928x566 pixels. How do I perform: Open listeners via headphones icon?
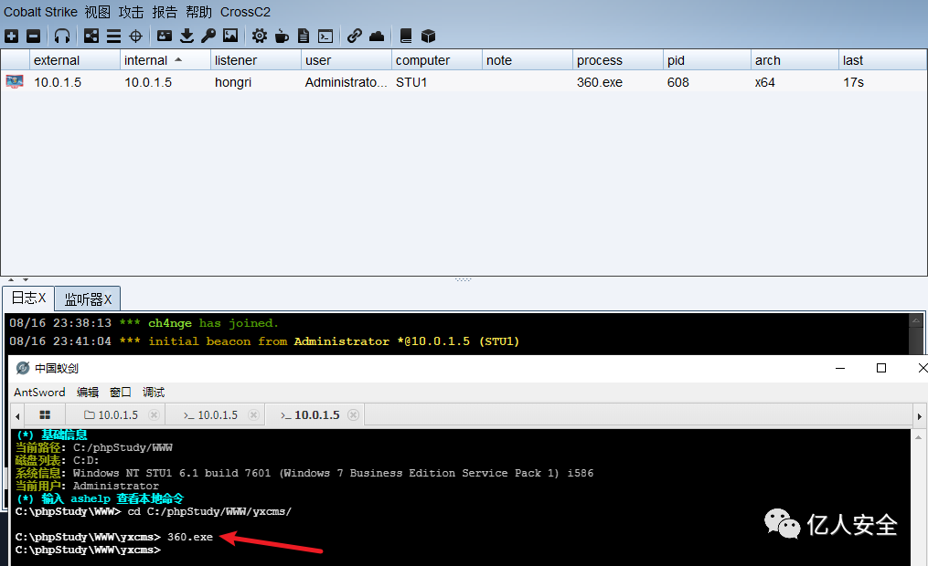pos(62,36)
